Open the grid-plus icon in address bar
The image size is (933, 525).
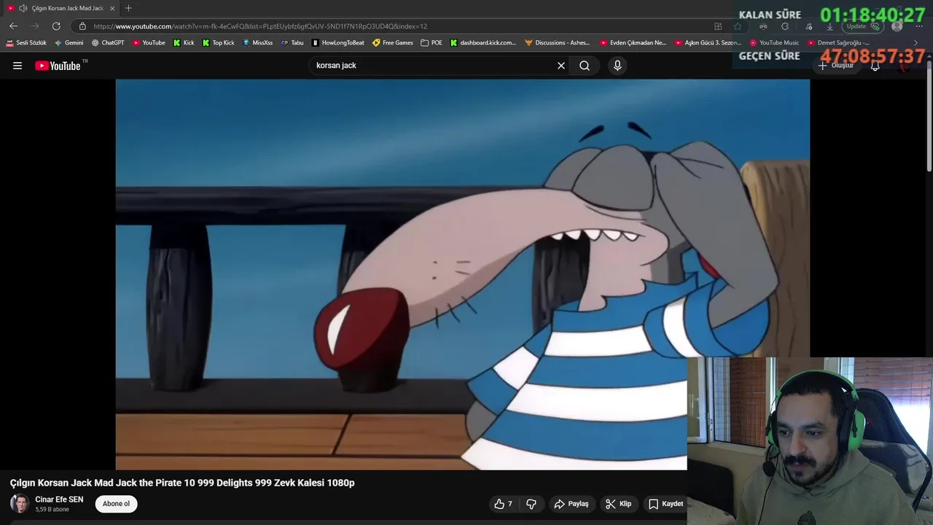tap(718, 26)
